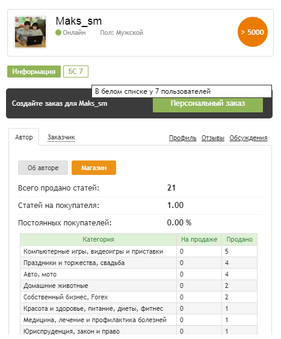Click on-sale count 0 for Медицина row
The height and width of the screenshot is (339, 281).
coord(182,320)
